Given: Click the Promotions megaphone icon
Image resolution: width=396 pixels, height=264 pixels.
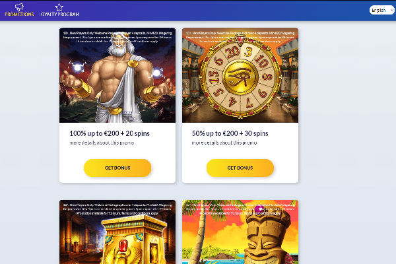Looking at the screenshot, I should [x=19, y=7].
